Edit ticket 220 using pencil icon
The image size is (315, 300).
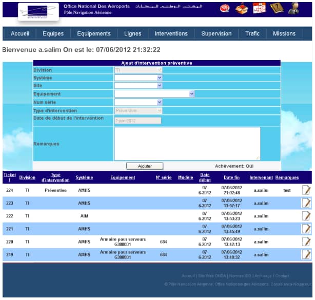306,242
